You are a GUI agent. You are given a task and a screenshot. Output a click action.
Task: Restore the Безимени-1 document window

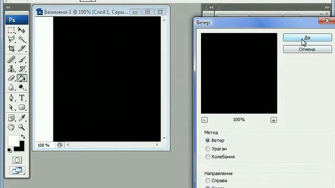tap(148, 12)
